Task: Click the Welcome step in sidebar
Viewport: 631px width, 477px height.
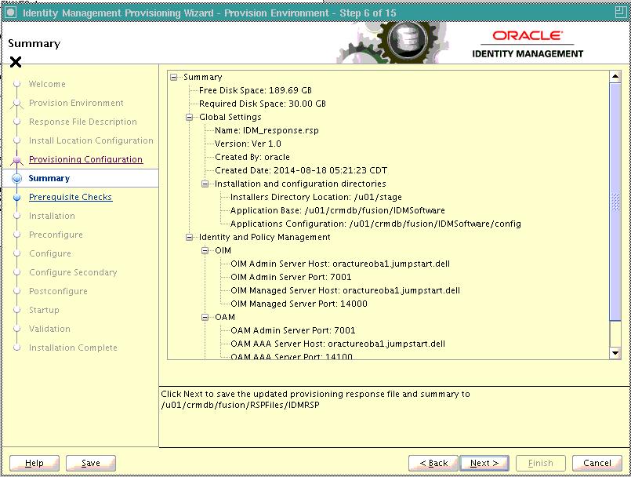Action: coord(47,84)
